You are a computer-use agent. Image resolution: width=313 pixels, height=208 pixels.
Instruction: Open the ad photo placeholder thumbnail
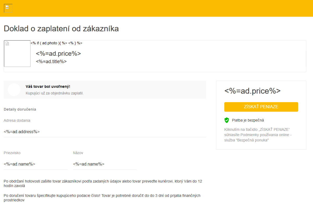coord(17,53)
